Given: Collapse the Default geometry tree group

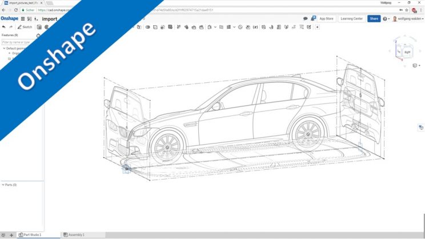Looking at the screenshot, I should point(4,48).
